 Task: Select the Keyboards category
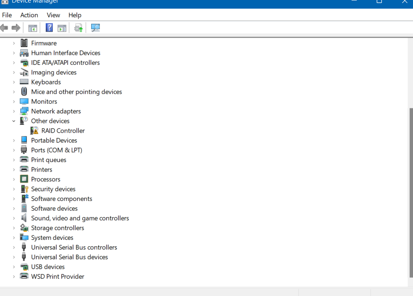(x=46, y=82)
